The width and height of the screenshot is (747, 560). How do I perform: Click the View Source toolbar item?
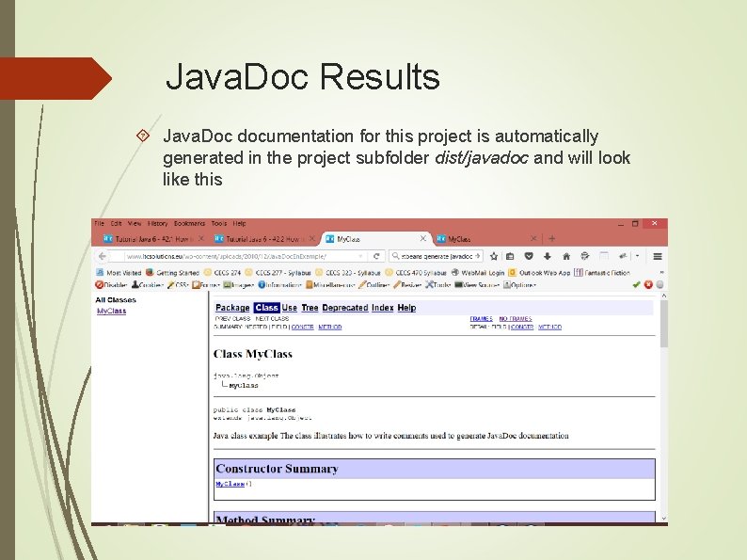click(477, 285)
